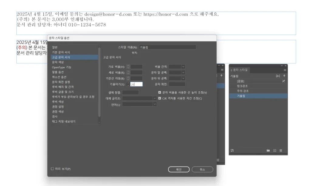311x186 pixels.
Task: Select OpenType 기능 category
Action: (x=74, y=67)
